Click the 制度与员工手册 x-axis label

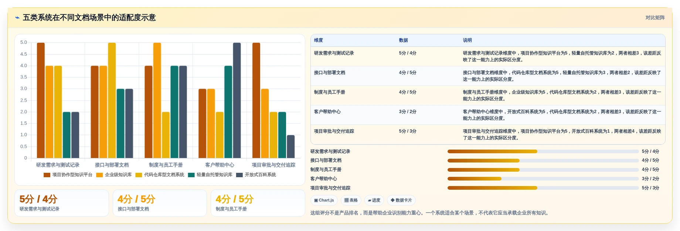pyautogui.click(x=166, y=165)
